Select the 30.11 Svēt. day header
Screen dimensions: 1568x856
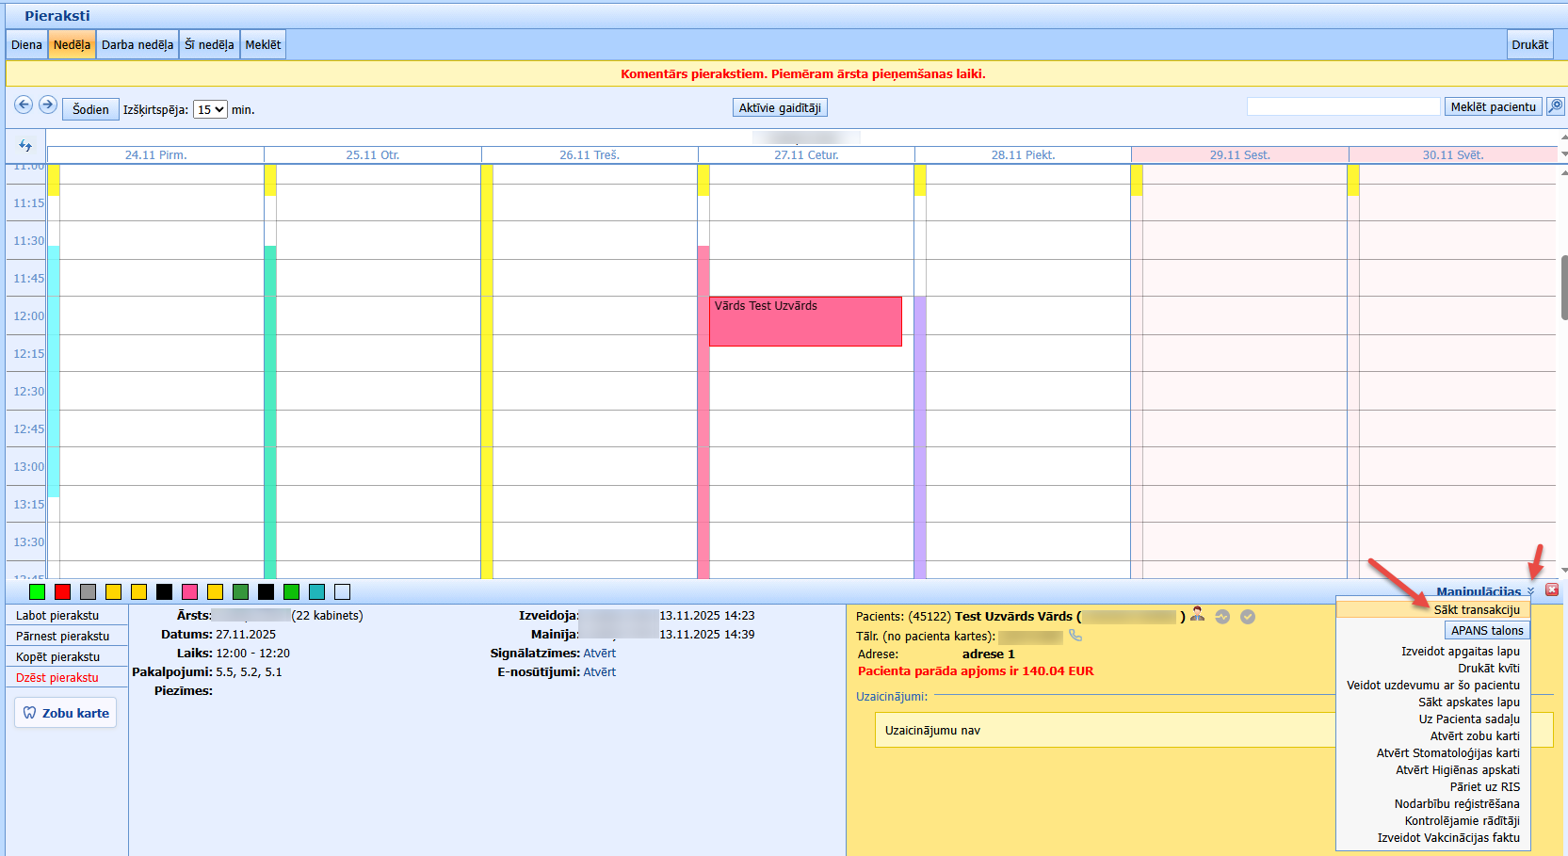[x=1453, y=154]
